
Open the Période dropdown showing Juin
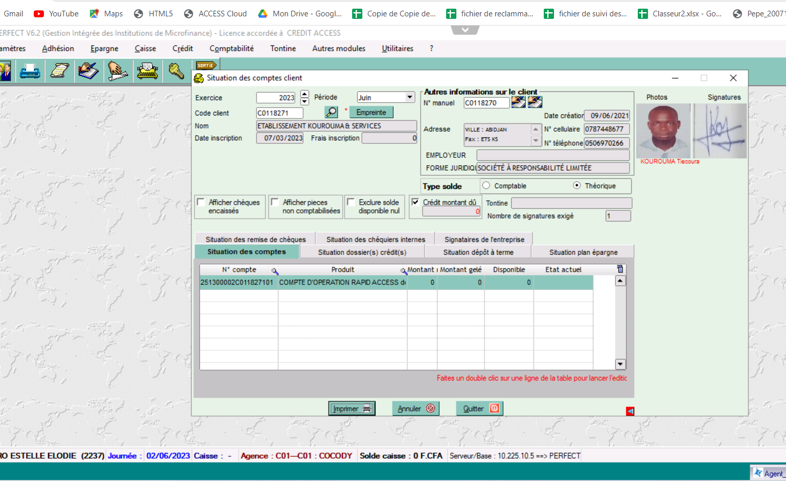(x=409, y=98)
